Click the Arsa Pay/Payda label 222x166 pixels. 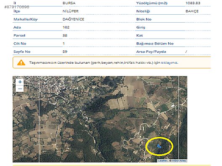tap(151, 52)
